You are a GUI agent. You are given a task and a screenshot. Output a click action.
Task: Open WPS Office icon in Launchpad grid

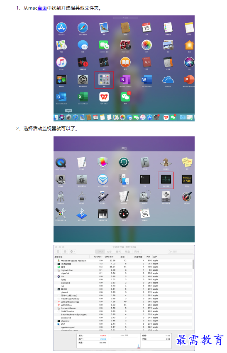[104, 97]
